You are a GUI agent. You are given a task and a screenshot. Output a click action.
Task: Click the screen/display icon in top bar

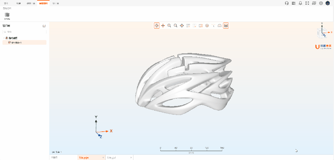coord(314,3)
